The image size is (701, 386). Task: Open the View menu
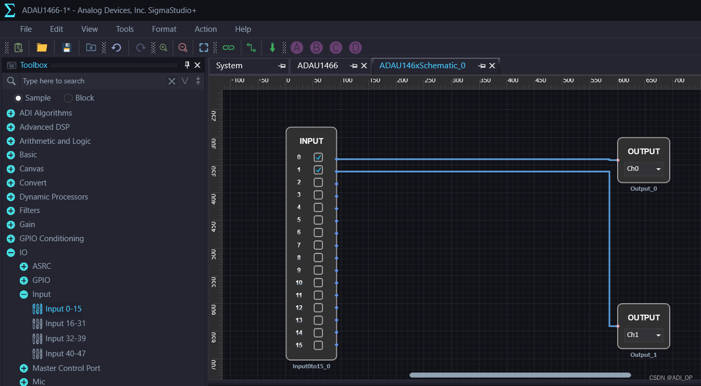pyautogui.click(x=90, y=29)
